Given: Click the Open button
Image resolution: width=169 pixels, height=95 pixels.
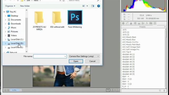Looking at the screenshot, I should coord(76,61).
